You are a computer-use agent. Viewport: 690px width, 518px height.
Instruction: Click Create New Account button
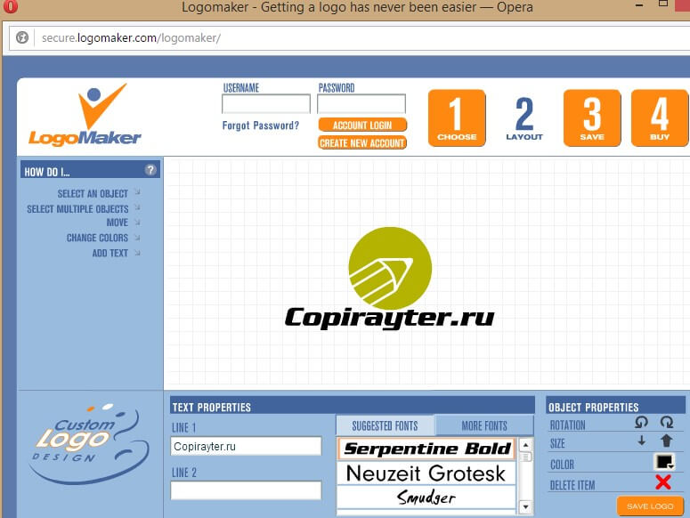[362, 143]
